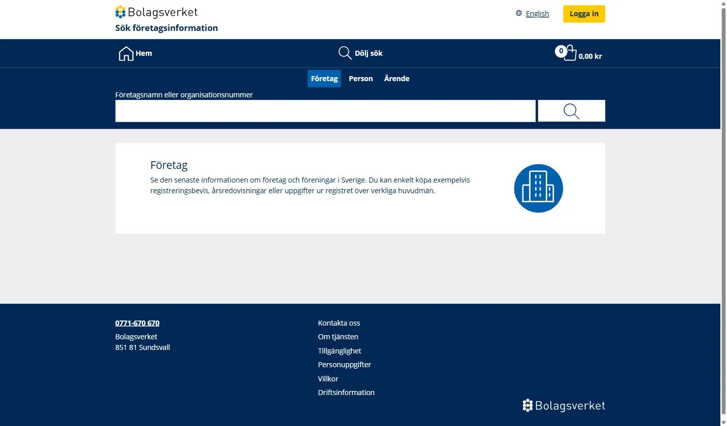Click the Bolagsverket logo in the header

[156, 12]
